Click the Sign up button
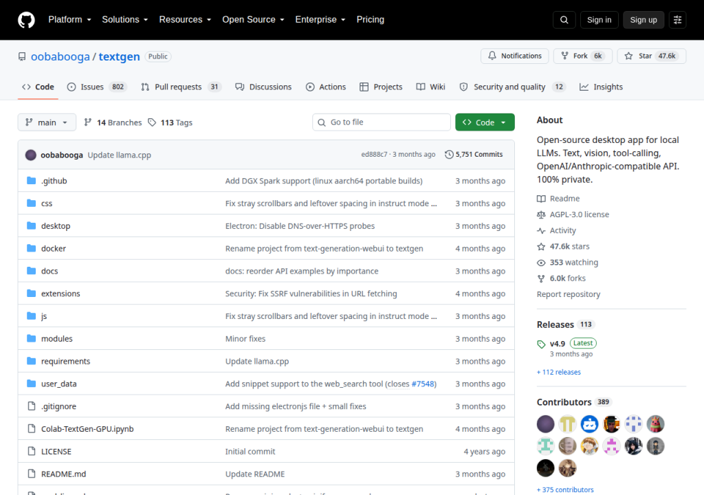 643,20
